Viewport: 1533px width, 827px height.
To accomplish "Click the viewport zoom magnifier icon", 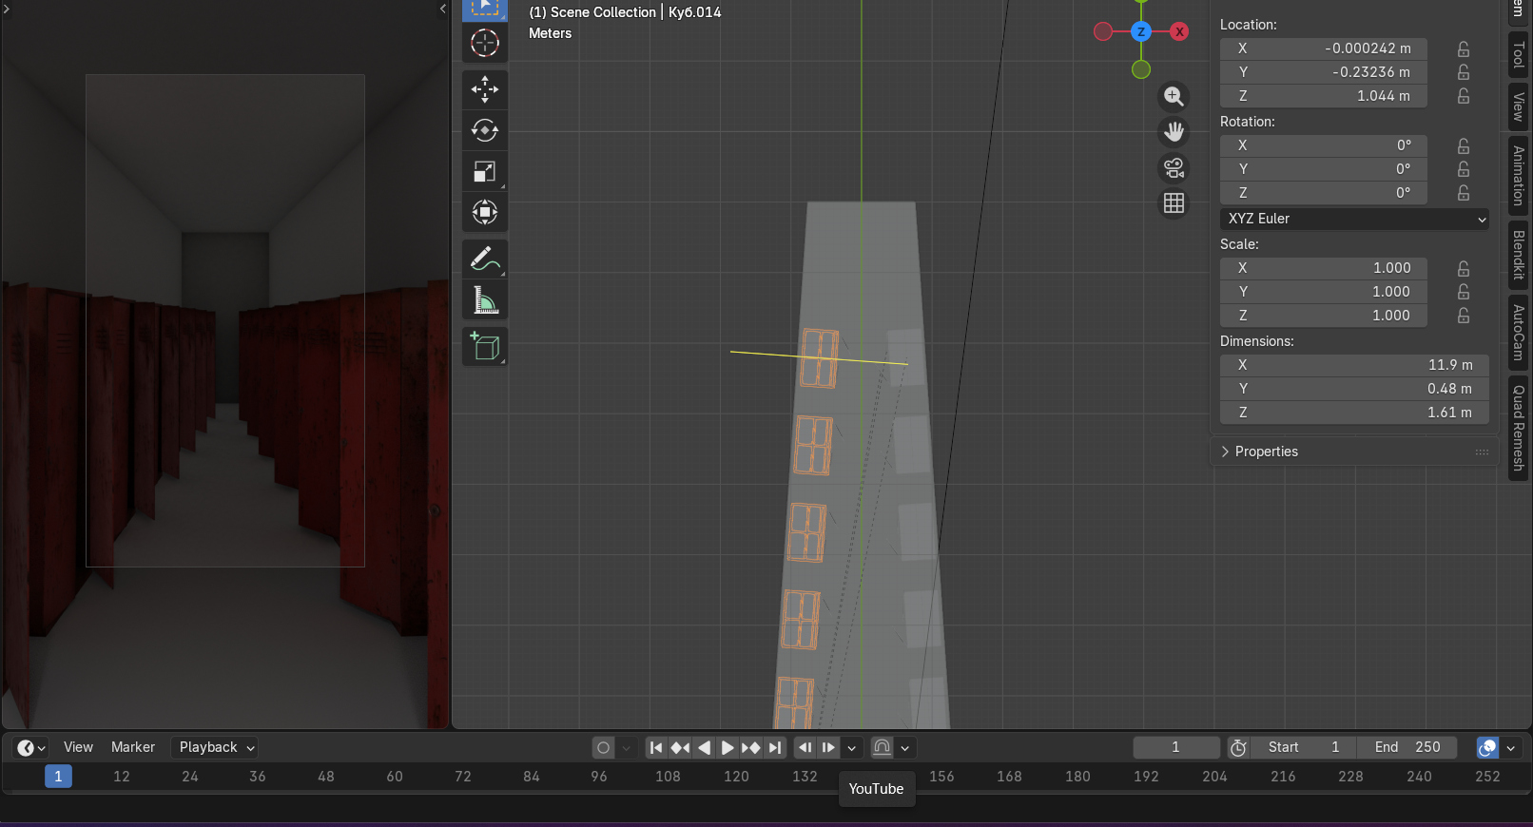I will [x=1174, y=96].
